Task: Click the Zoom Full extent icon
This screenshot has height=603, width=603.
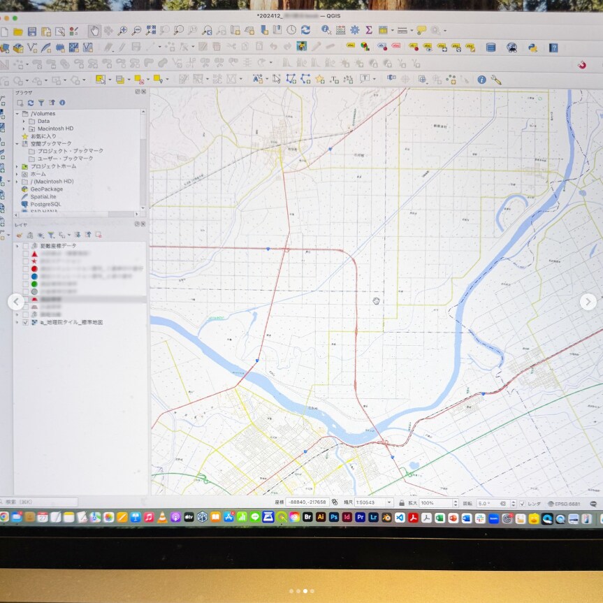Action: 151,30
